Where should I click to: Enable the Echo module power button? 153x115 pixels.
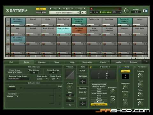point(120,67)
